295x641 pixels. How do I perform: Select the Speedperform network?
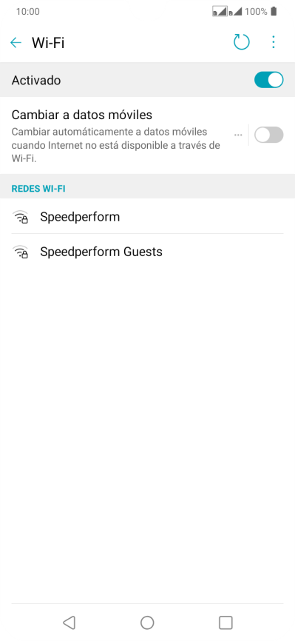[x=148, y=216]
